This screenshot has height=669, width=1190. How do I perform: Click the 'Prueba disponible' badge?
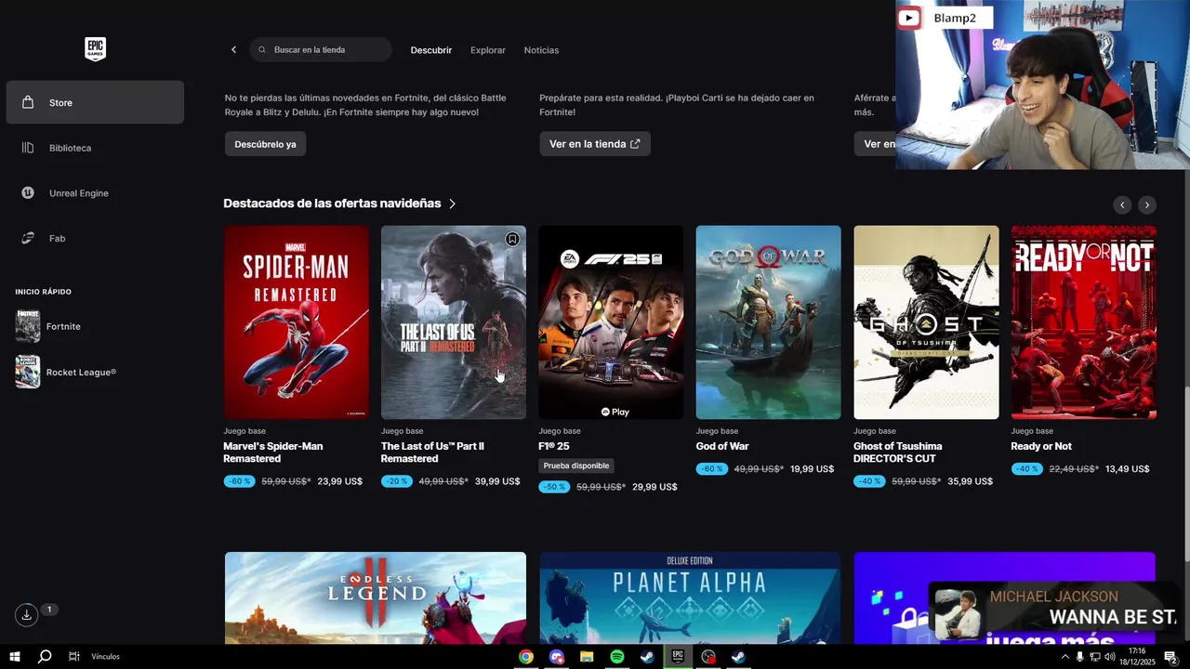pyautogui.click(x=576, y=466)
